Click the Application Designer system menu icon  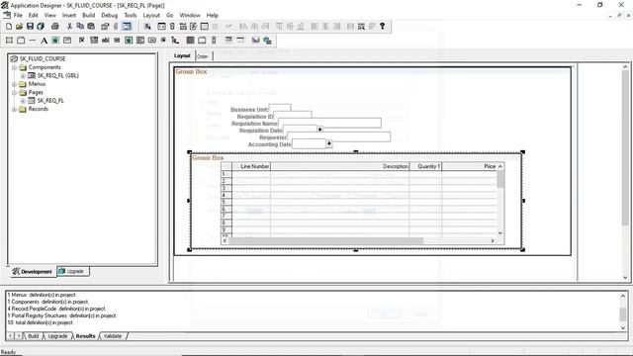tap(4, 5)
